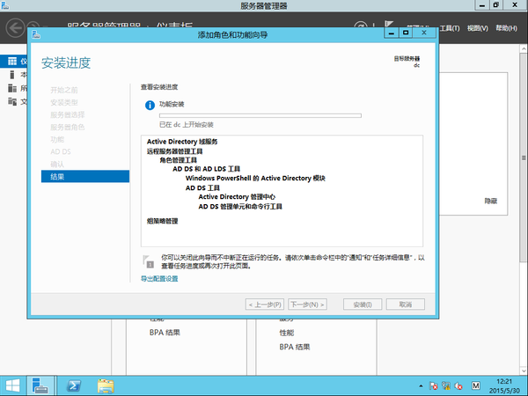This screenshot has height=396, width=528.
Task: Click the AD DS 和 AD LDS 工具 item
Action: click(207, 169)
